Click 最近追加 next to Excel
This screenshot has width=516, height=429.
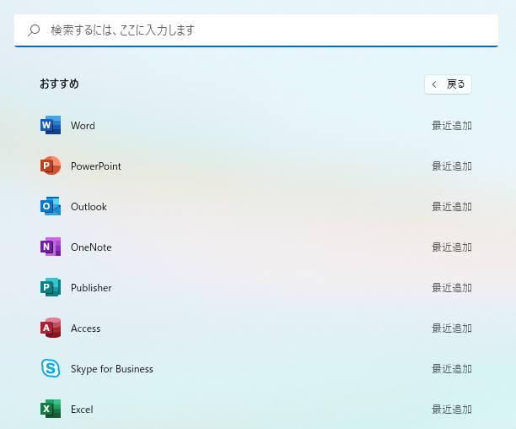(452, 410)
